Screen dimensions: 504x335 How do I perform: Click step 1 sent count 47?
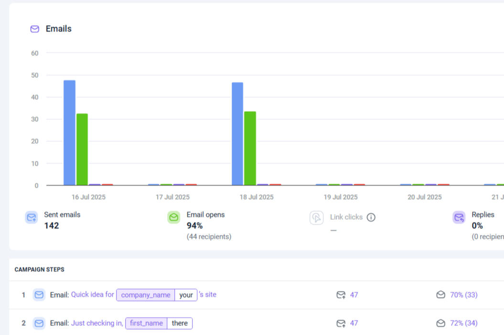click(x=354, y=295)
